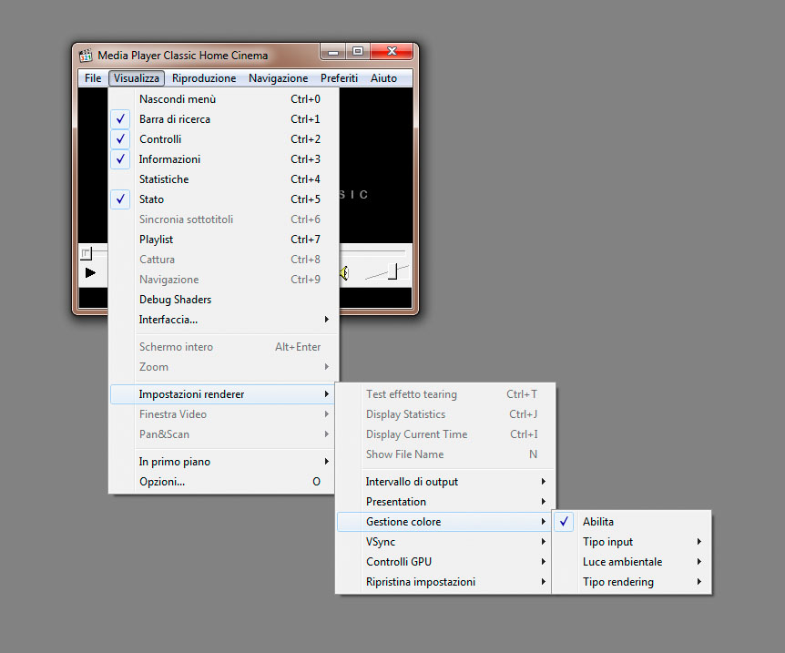The image size is (785, 653).
Task: Expand the Tipo input submenu
Action: click(632, 542)
